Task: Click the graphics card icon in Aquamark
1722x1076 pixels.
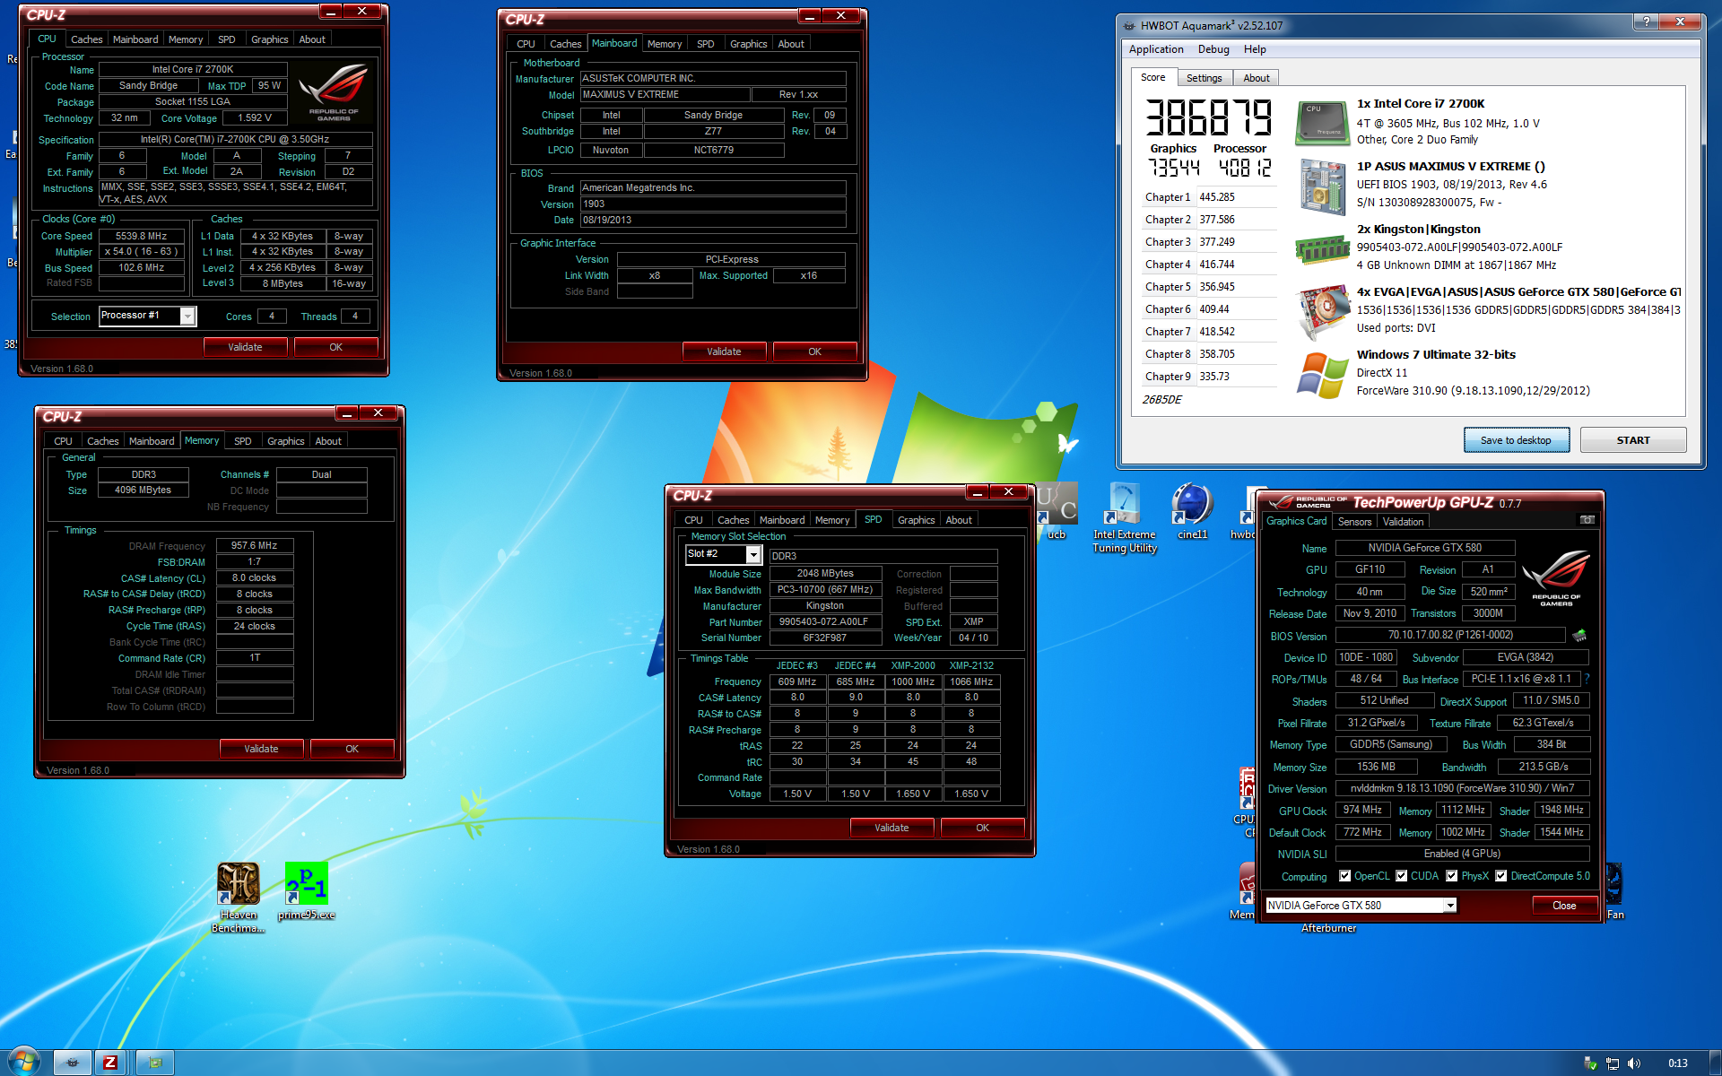Action: (1324, 311)
